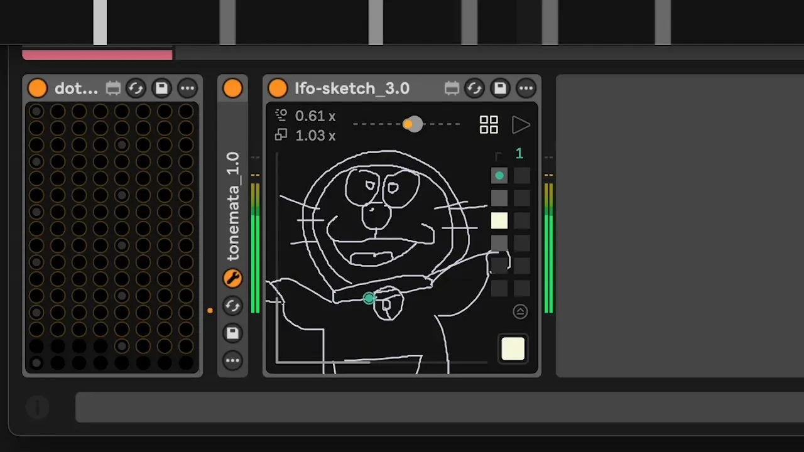The height and width of the screenshot is (452, 804).
Task: Click the dot device's save disk icon
Action: pyautogui.click(x=161, y=89)
